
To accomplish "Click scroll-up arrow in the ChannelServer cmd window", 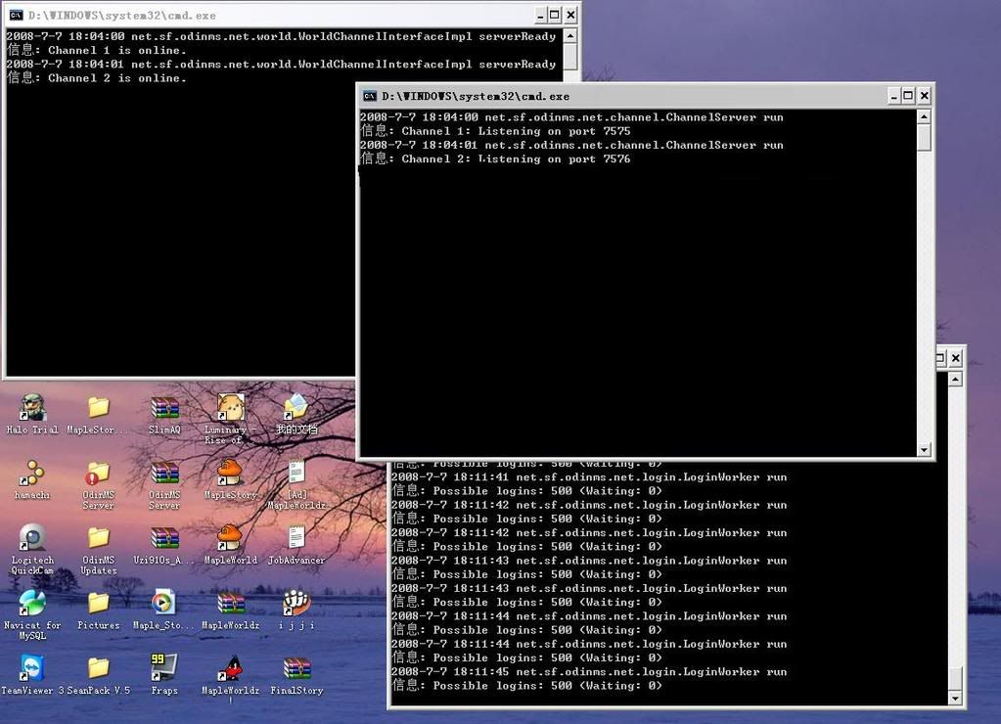I will (x=924, y=116).
